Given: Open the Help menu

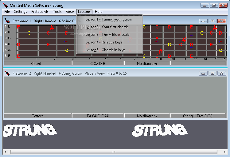Looking at the screenshot, I should (99, 12).
